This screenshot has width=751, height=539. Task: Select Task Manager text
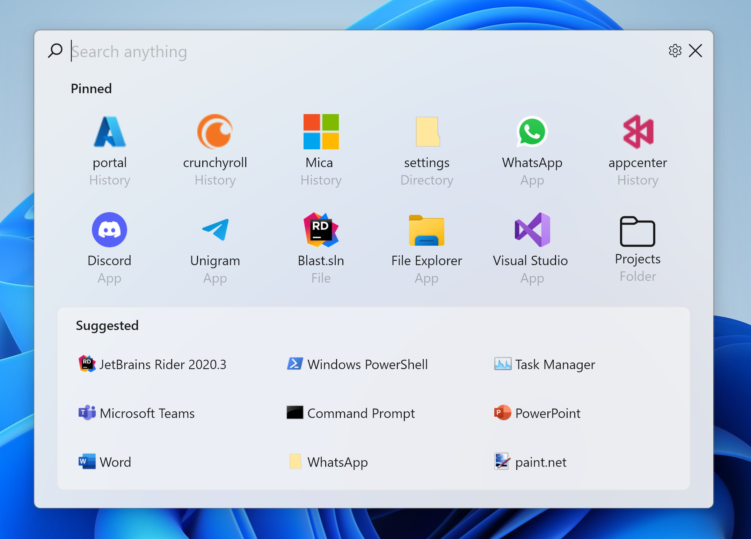[x=555, y=365]
